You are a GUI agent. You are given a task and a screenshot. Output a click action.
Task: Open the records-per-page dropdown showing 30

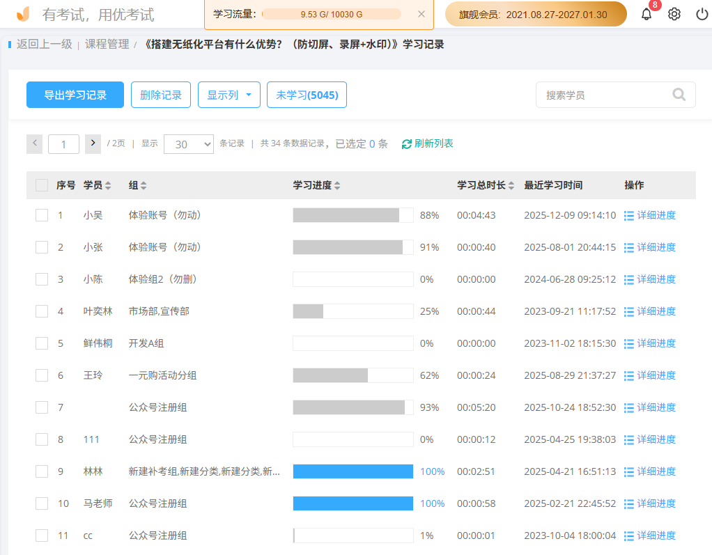tap(188, 143)
